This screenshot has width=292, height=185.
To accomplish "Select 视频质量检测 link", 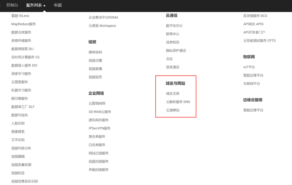I will point(21,165).
